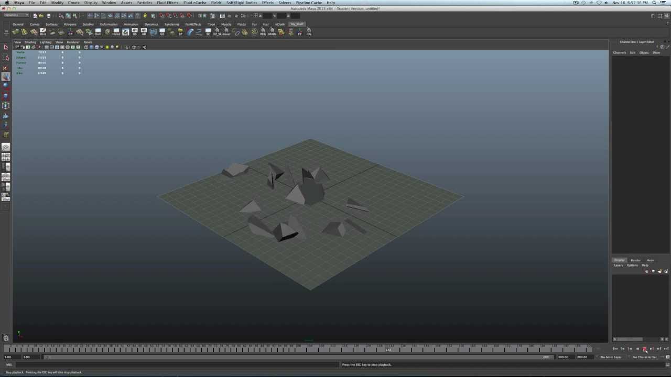Select the Anim tab in Layer Editor

(651, 260)
